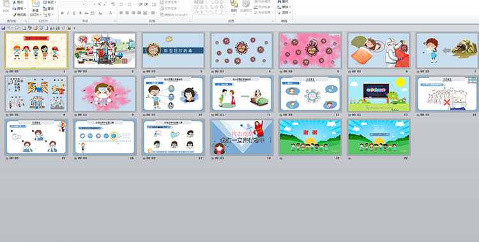The width and height of the screenshot is (479, 242).
Task: Apply Bold formatting with the B icon
Action: 63,13
